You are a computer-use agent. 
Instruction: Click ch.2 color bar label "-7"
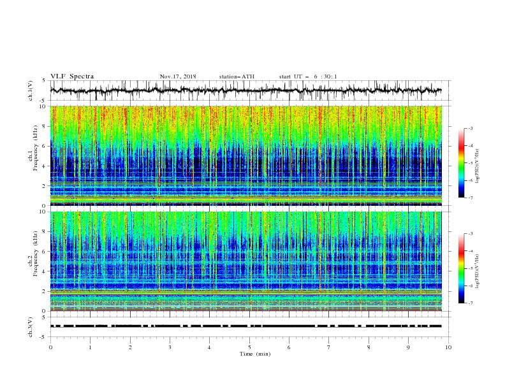(x=471, y=303)
